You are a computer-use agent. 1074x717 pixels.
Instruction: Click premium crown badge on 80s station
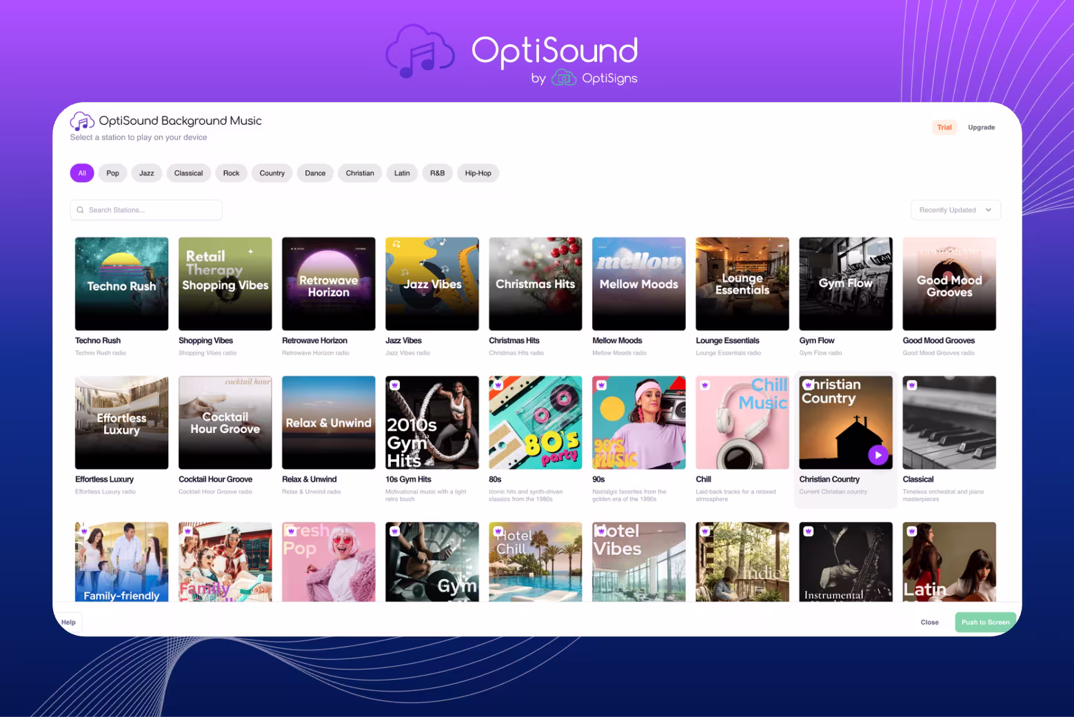(x=498, y=385)
